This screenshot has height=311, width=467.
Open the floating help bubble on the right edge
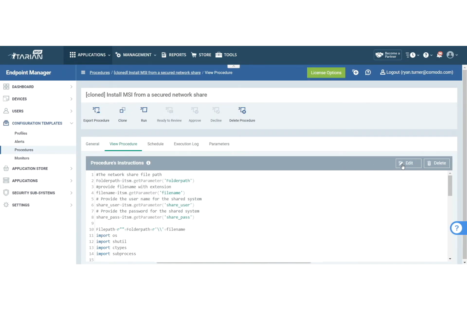point(457,228)
